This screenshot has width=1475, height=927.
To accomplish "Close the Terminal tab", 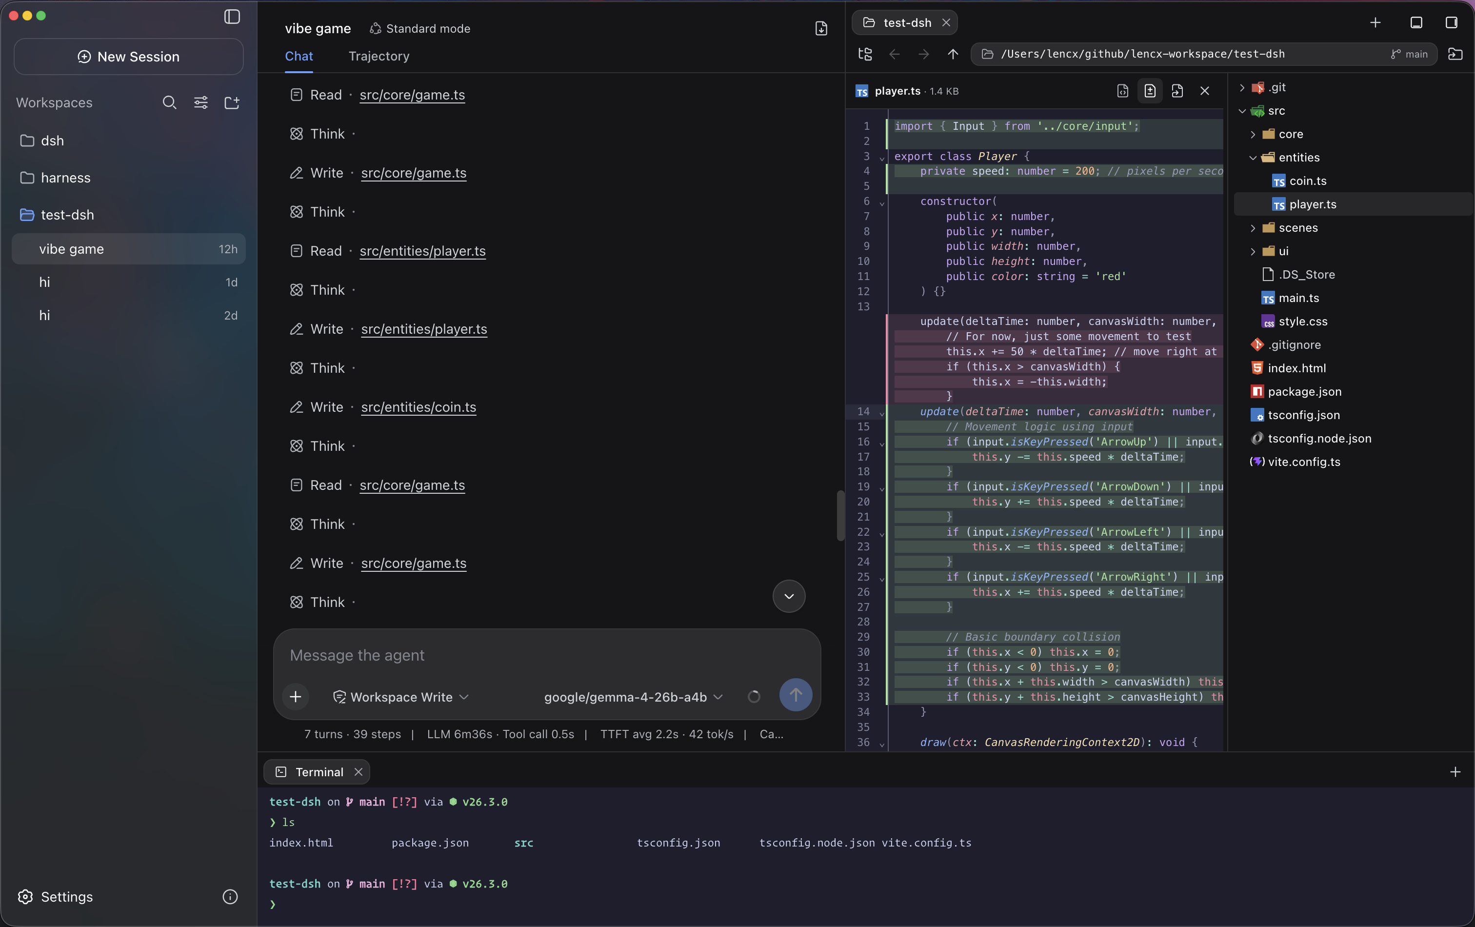I will 359,772.
